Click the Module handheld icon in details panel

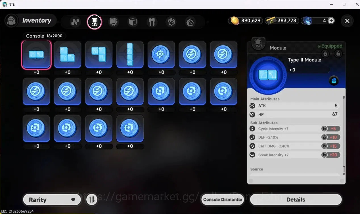click(x=258, y=44)
